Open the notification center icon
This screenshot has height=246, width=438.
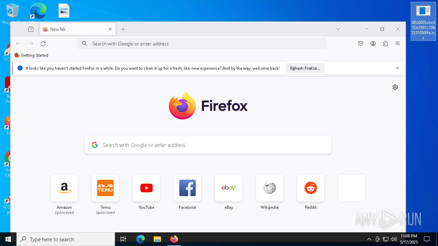point(427,239)
